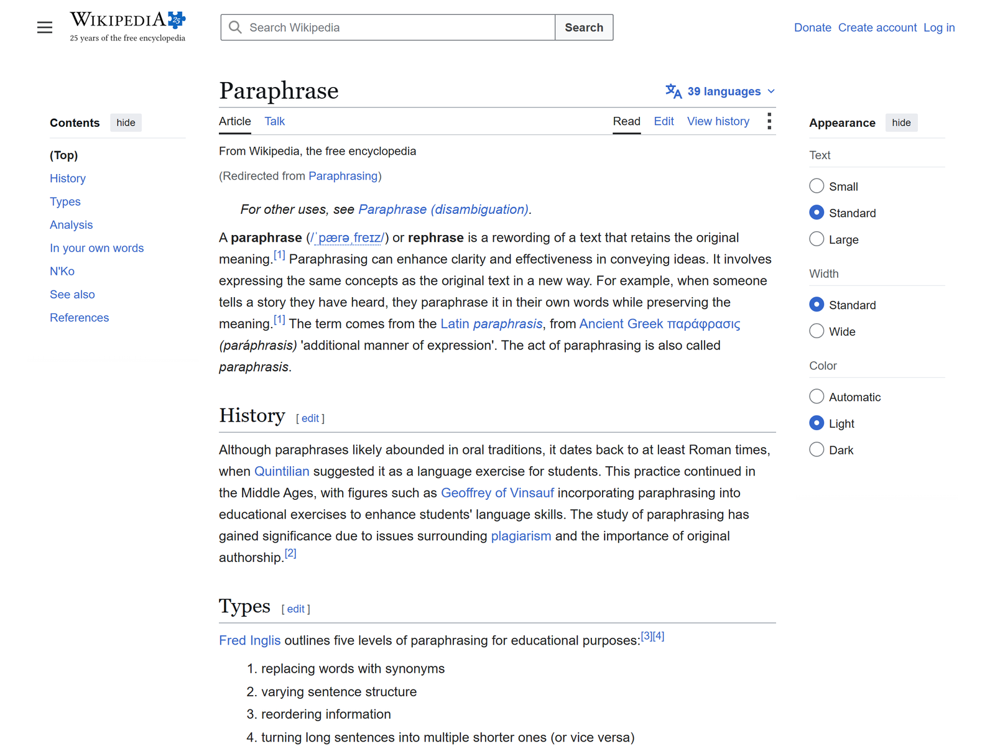Open the Ancient Greek link
The height and width of the screenshot is (746, 995).
pyautogui.click(x=621, y=324)
